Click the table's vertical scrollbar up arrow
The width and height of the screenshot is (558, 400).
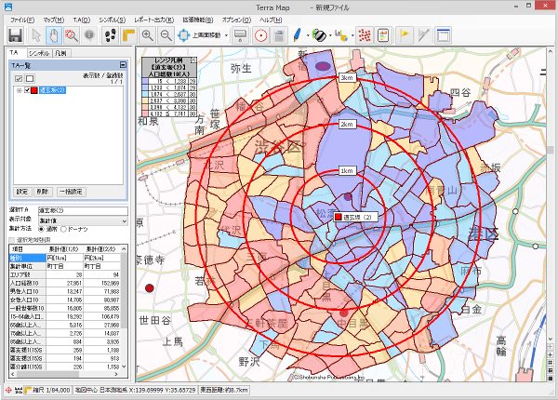[x=124, y=248]
